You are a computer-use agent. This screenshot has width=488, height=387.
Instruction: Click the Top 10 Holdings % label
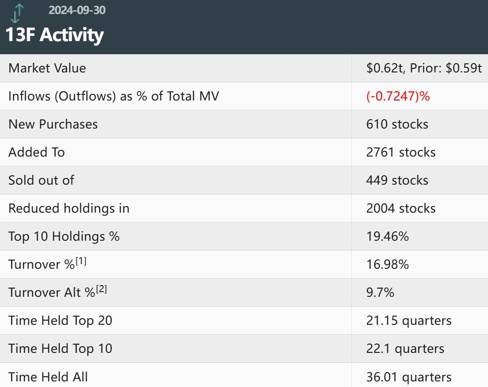(x=64, y=236)
